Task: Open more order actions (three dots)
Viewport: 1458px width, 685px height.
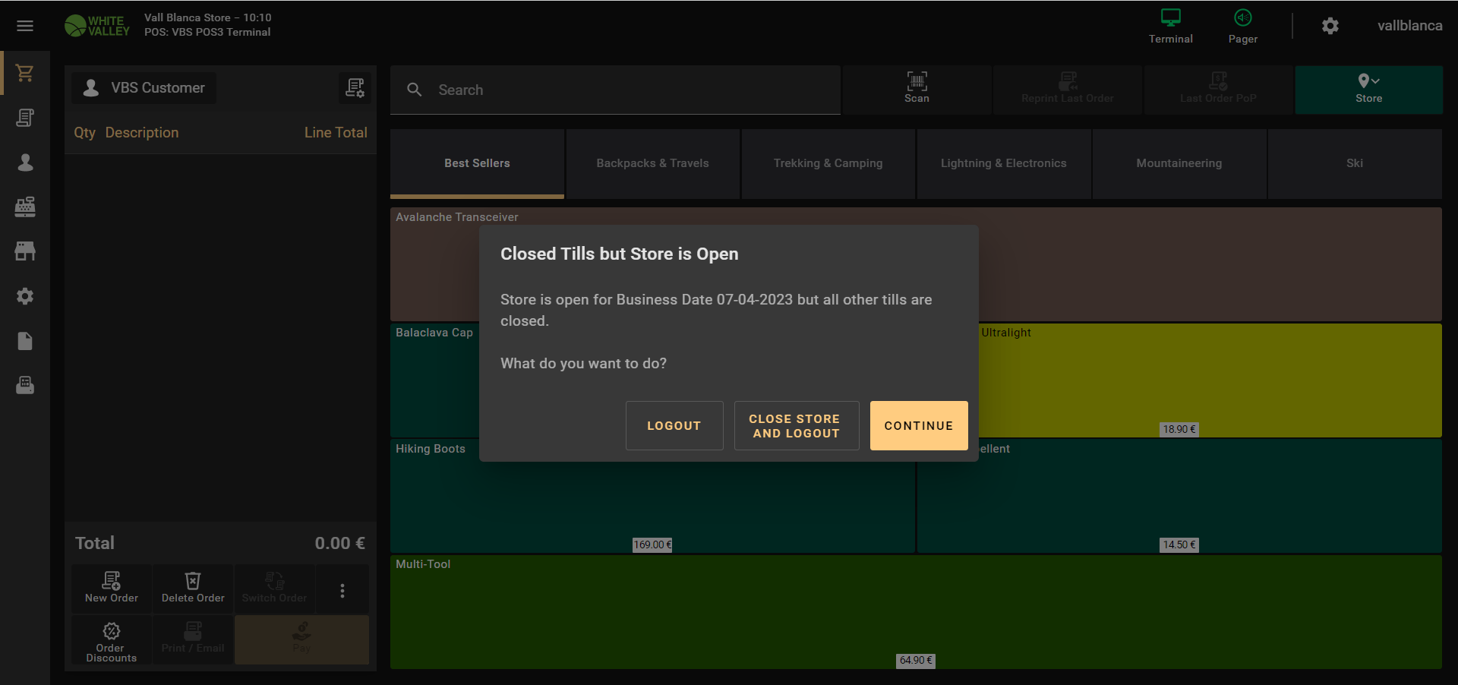Action: click(x=342, y=590)
